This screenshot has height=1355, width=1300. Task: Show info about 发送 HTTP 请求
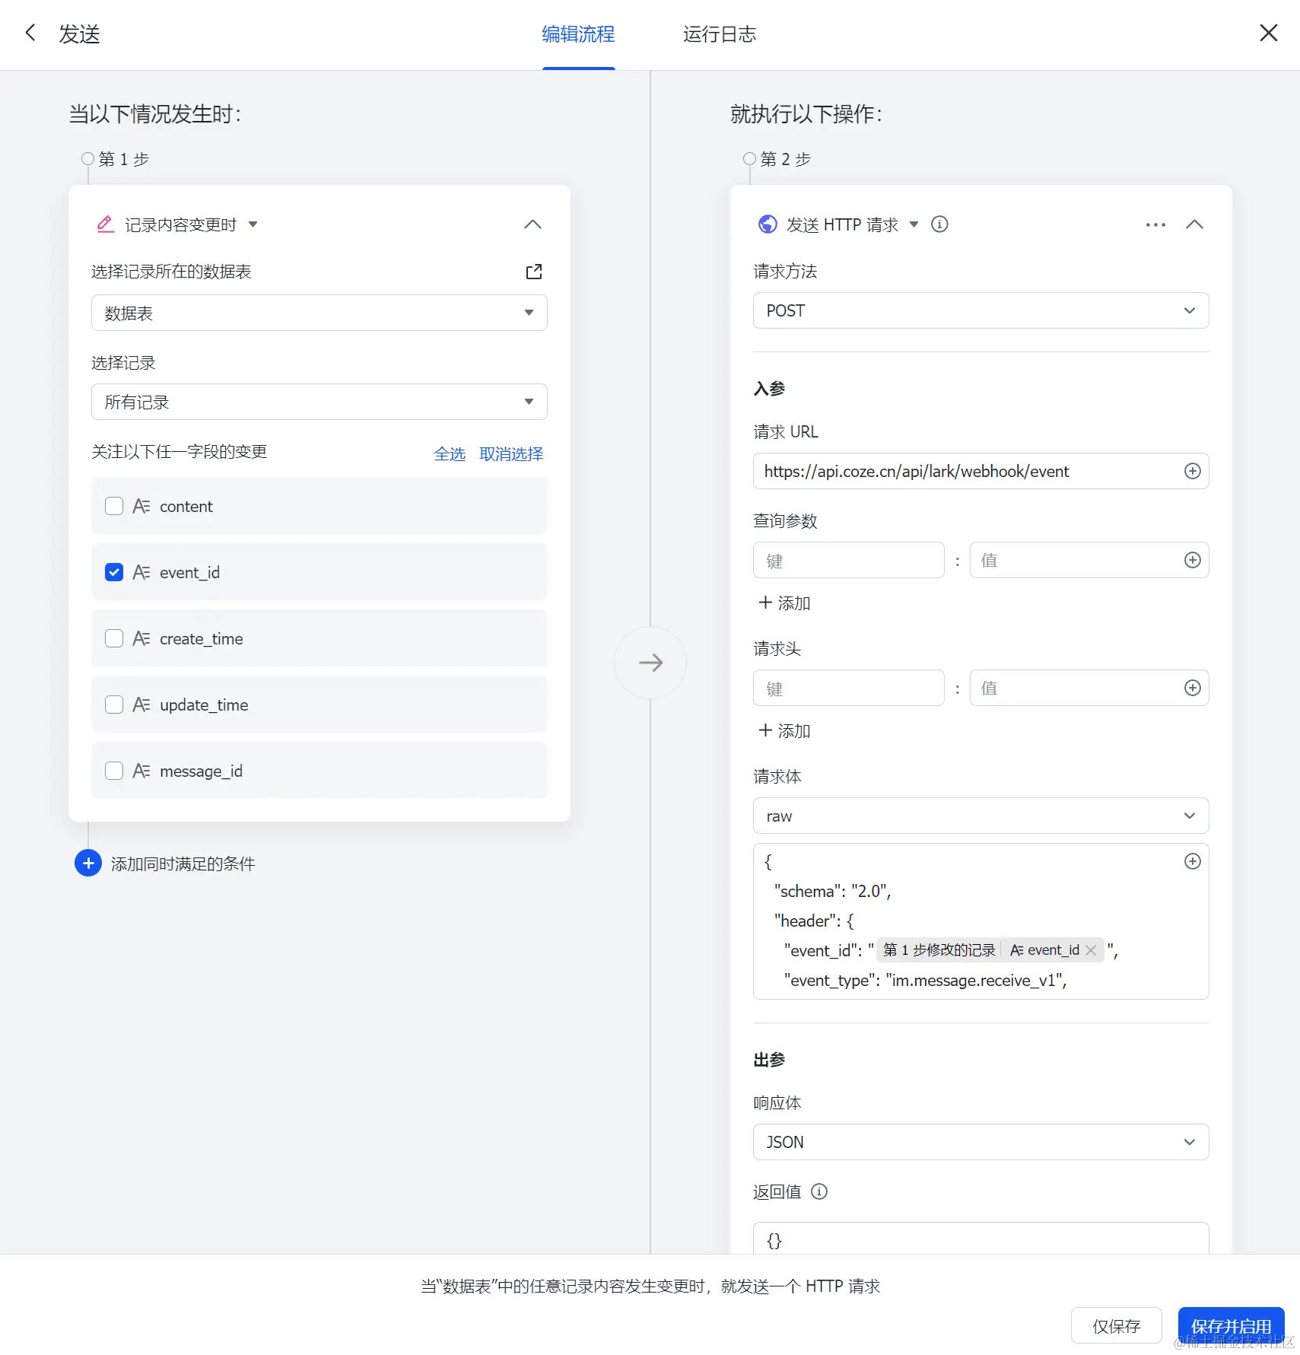pyautogui.click(x=939, y=224)
